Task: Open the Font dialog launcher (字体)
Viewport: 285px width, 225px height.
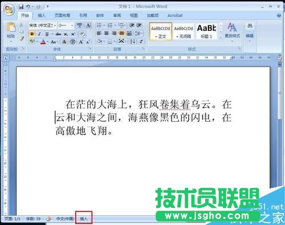Action: [90, 49]
